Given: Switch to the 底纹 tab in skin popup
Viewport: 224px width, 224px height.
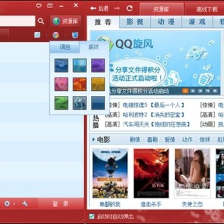Looking at the screenshot, I should pyautogui.click(x=94, y=47).
